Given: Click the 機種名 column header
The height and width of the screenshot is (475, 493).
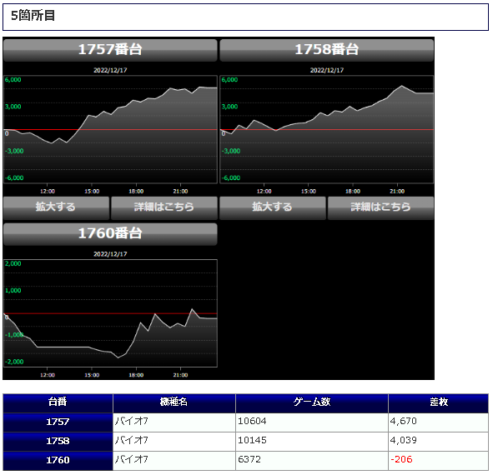Looking at the screenshot, I should coord(174,403).
